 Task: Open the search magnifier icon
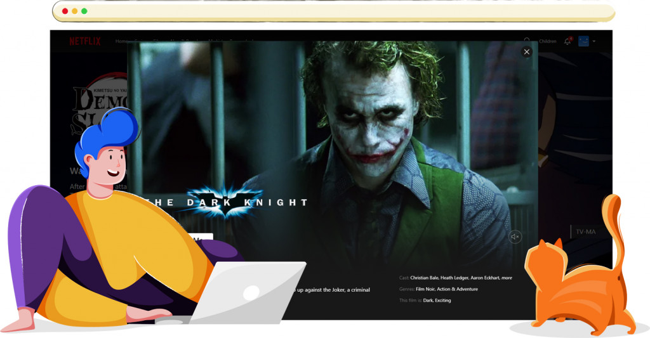tap(527, 40)
